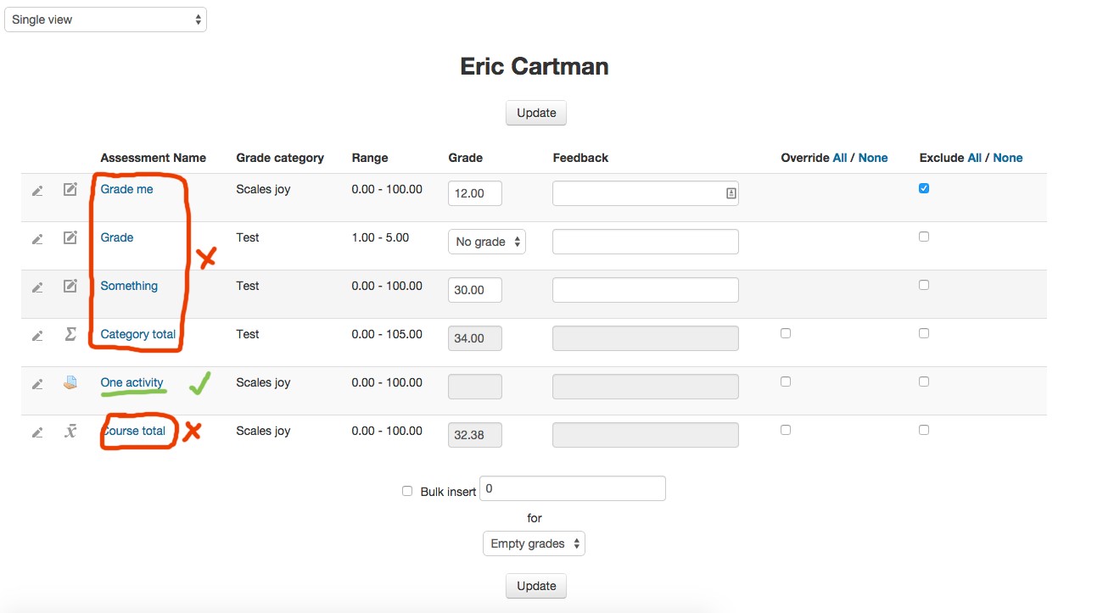Click the bottom Update button
The width and height of the screenshot is (1103, 613).
tap(536, 586)
